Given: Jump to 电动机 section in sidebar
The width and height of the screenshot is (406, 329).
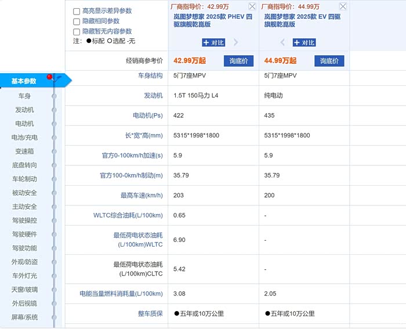Looking at the screenshot, I should tap(24, 124).
